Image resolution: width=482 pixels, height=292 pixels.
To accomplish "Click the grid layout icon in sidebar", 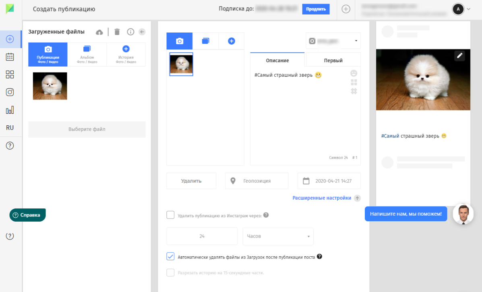I will coord(10,75).
